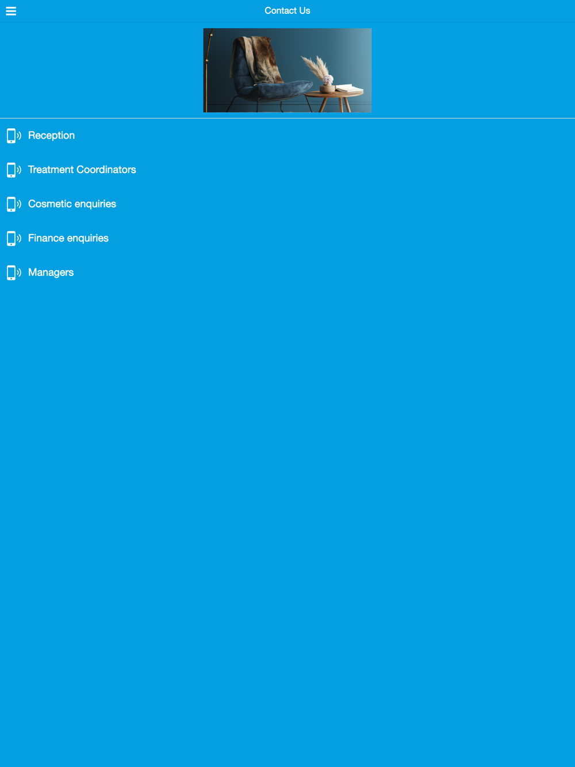575x767 pixels.
Task: Call Reception
Action: [x=287, y=136]
